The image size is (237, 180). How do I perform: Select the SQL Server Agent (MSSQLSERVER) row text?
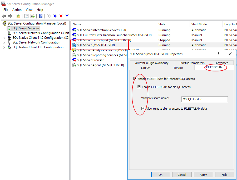[100, 65]
